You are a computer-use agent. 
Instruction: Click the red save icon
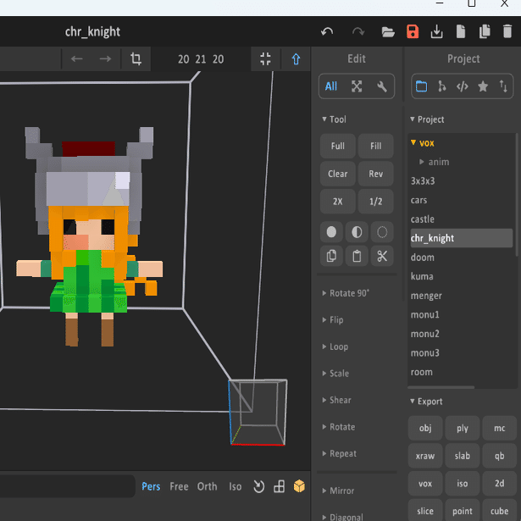[x=413, y=32]
